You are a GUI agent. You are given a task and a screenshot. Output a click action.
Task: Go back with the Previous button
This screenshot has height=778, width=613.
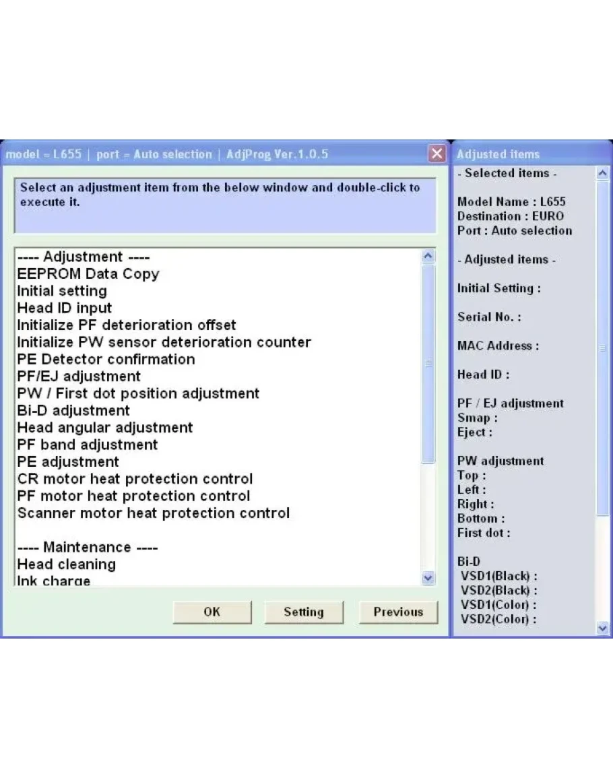pyautogui.click(x=397, y=612)
